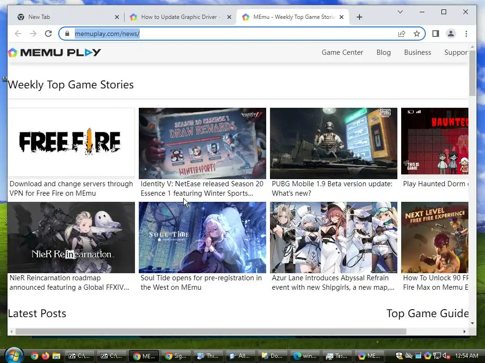
Task: Switch to the Thi... taskbar window
Action: [208, 356]
